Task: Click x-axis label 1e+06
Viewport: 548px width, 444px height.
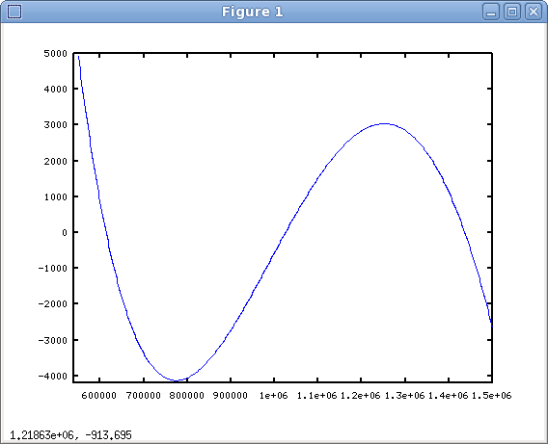Action: 274,396
